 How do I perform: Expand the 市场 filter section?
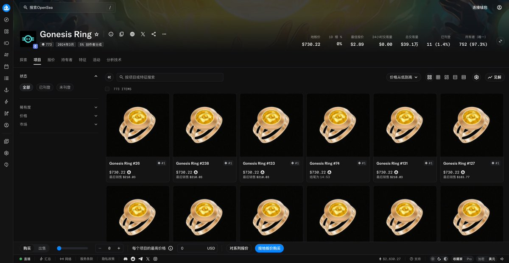[59, 124]
